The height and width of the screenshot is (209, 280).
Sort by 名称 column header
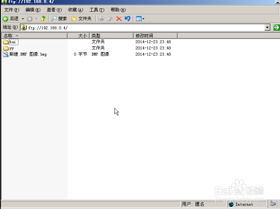[x=34, y=36]
